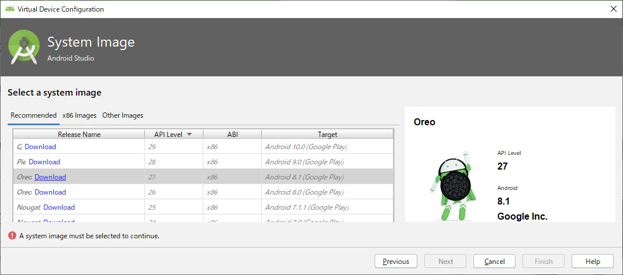This screenshot has width=623, height=275.
Task: Click the Release Name column header
Action: pos(79,134)
